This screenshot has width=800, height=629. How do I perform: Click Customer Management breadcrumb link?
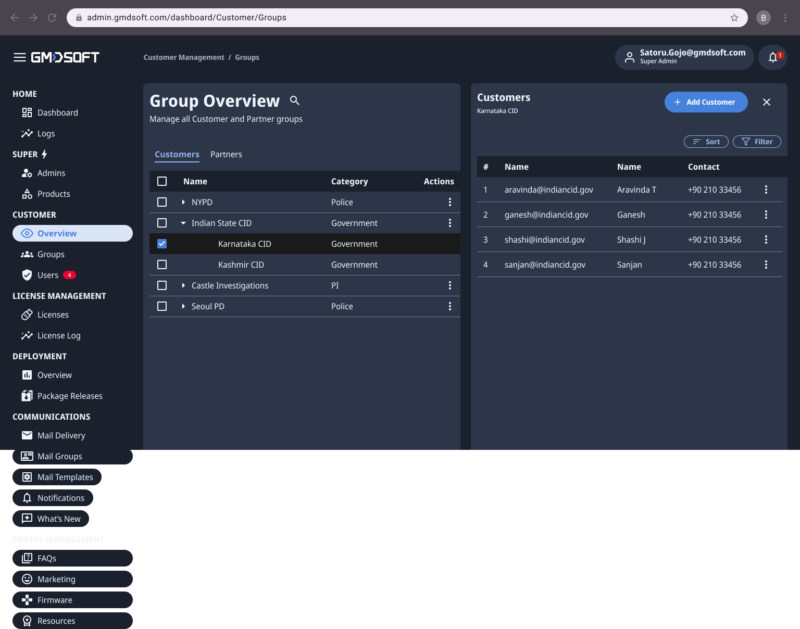(184, 57)
